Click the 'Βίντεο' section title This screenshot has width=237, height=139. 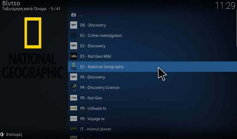[x=11, y=3]
